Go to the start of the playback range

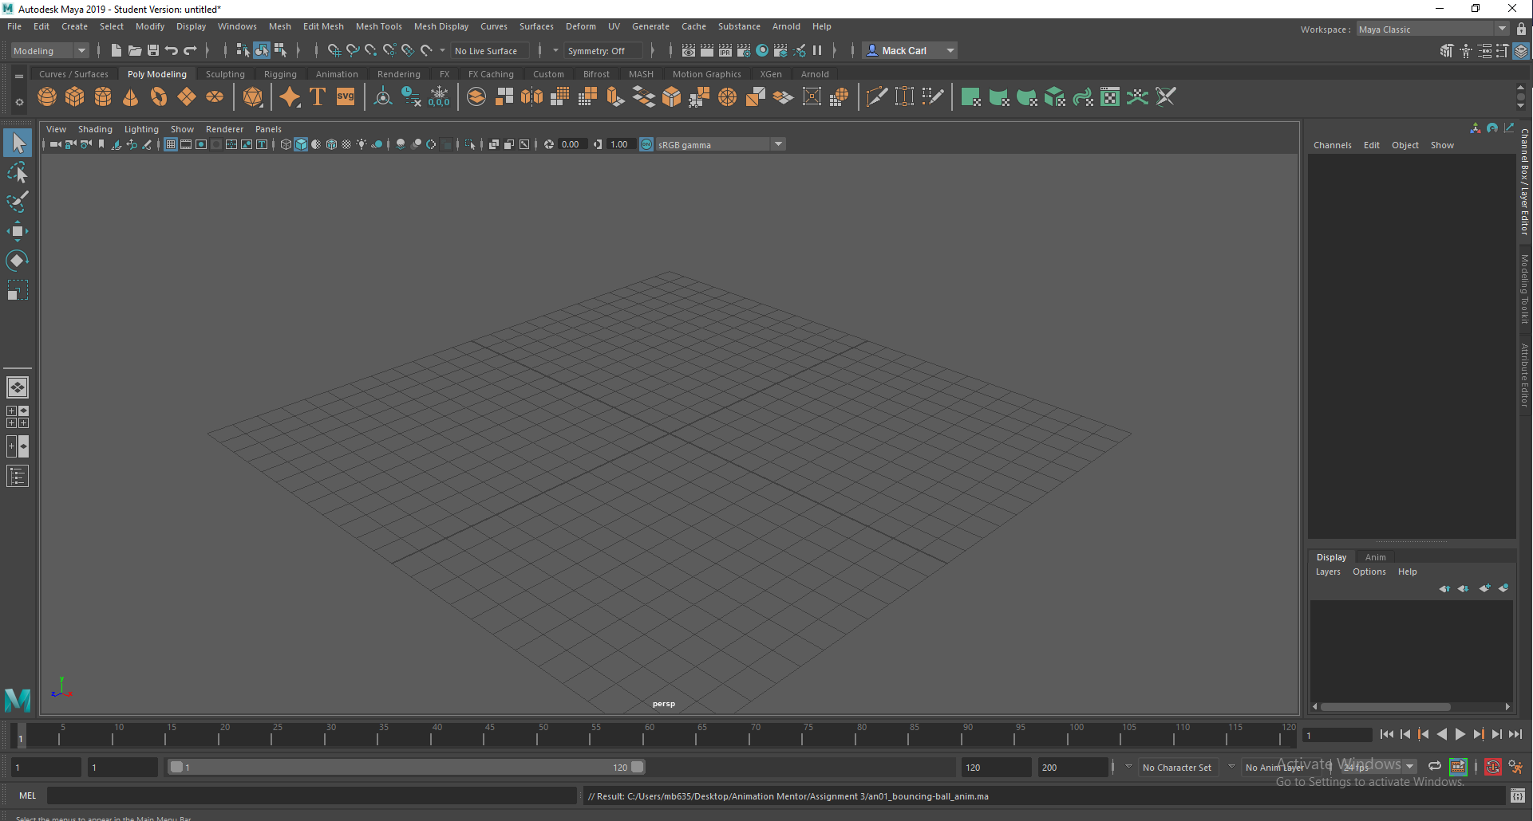point(1387,734)
